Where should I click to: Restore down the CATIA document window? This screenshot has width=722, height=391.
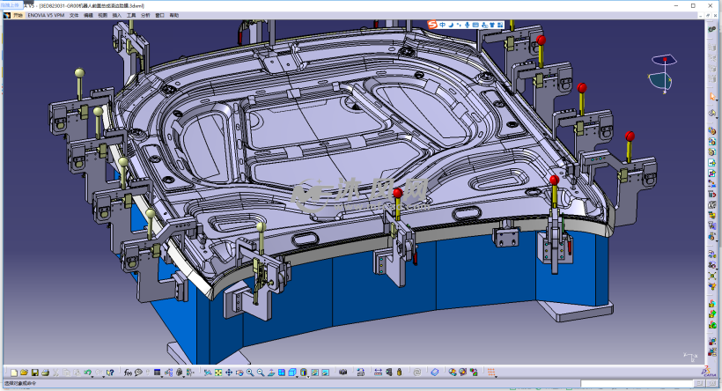click(708, 15)
